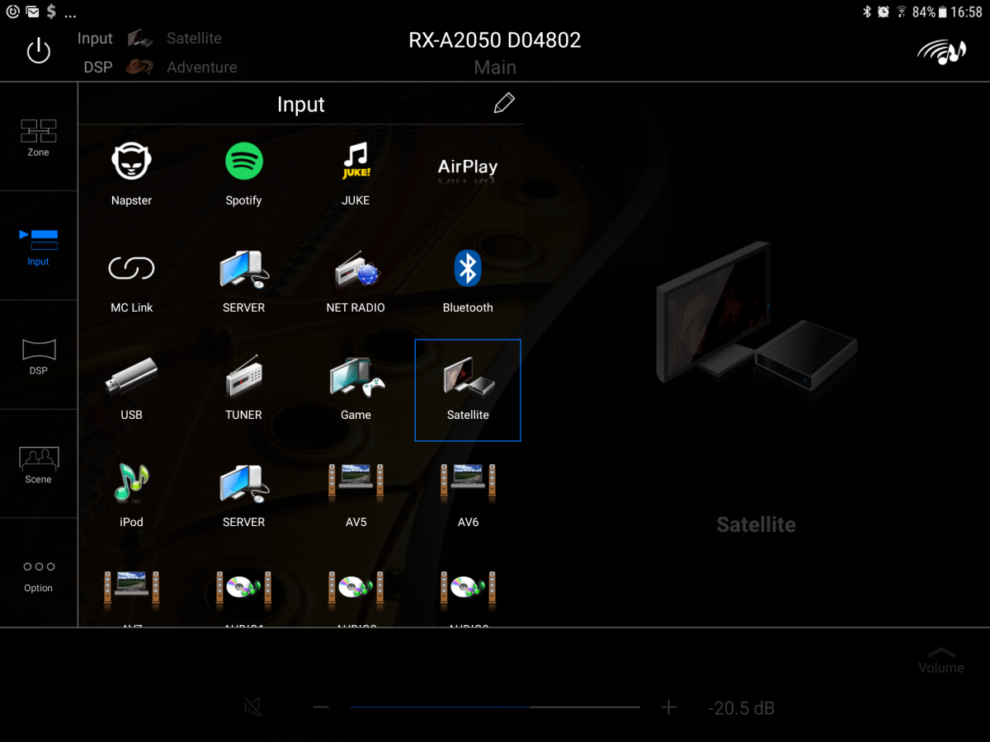Image resolution: width=990 pixels, height=742 pixels.
Task: Switch to the AV5 input
Action: [356, 496]
